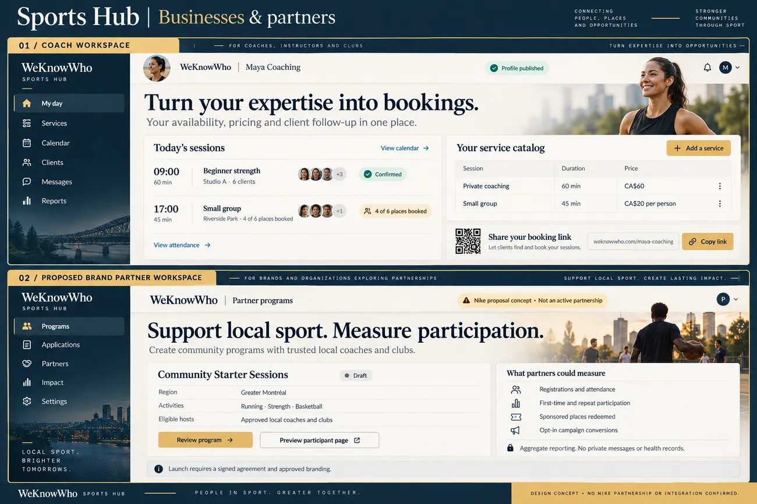This screenshot has height=504, width=757.
Task: Click the calendar icon in coach sidebar
Action: tap(27, 143)
